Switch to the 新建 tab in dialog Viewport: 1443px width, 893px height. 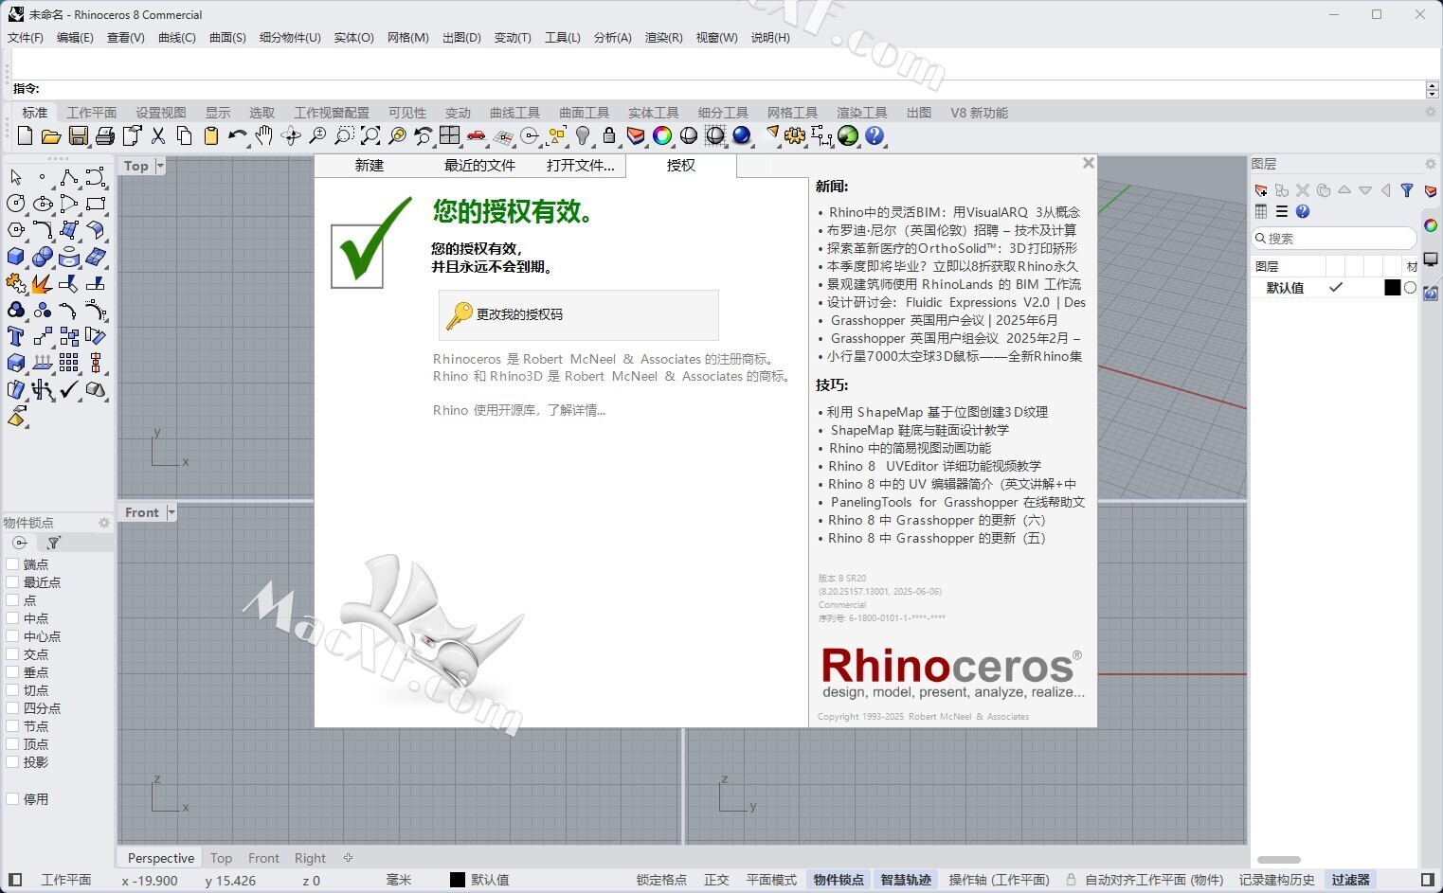tap(370, 166)
